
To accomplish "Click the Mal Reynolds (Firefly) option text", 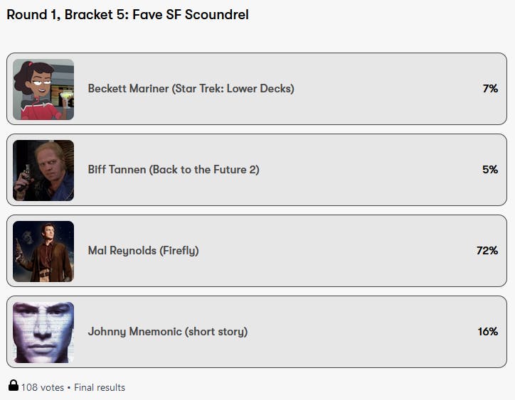I will pos(143,251).
